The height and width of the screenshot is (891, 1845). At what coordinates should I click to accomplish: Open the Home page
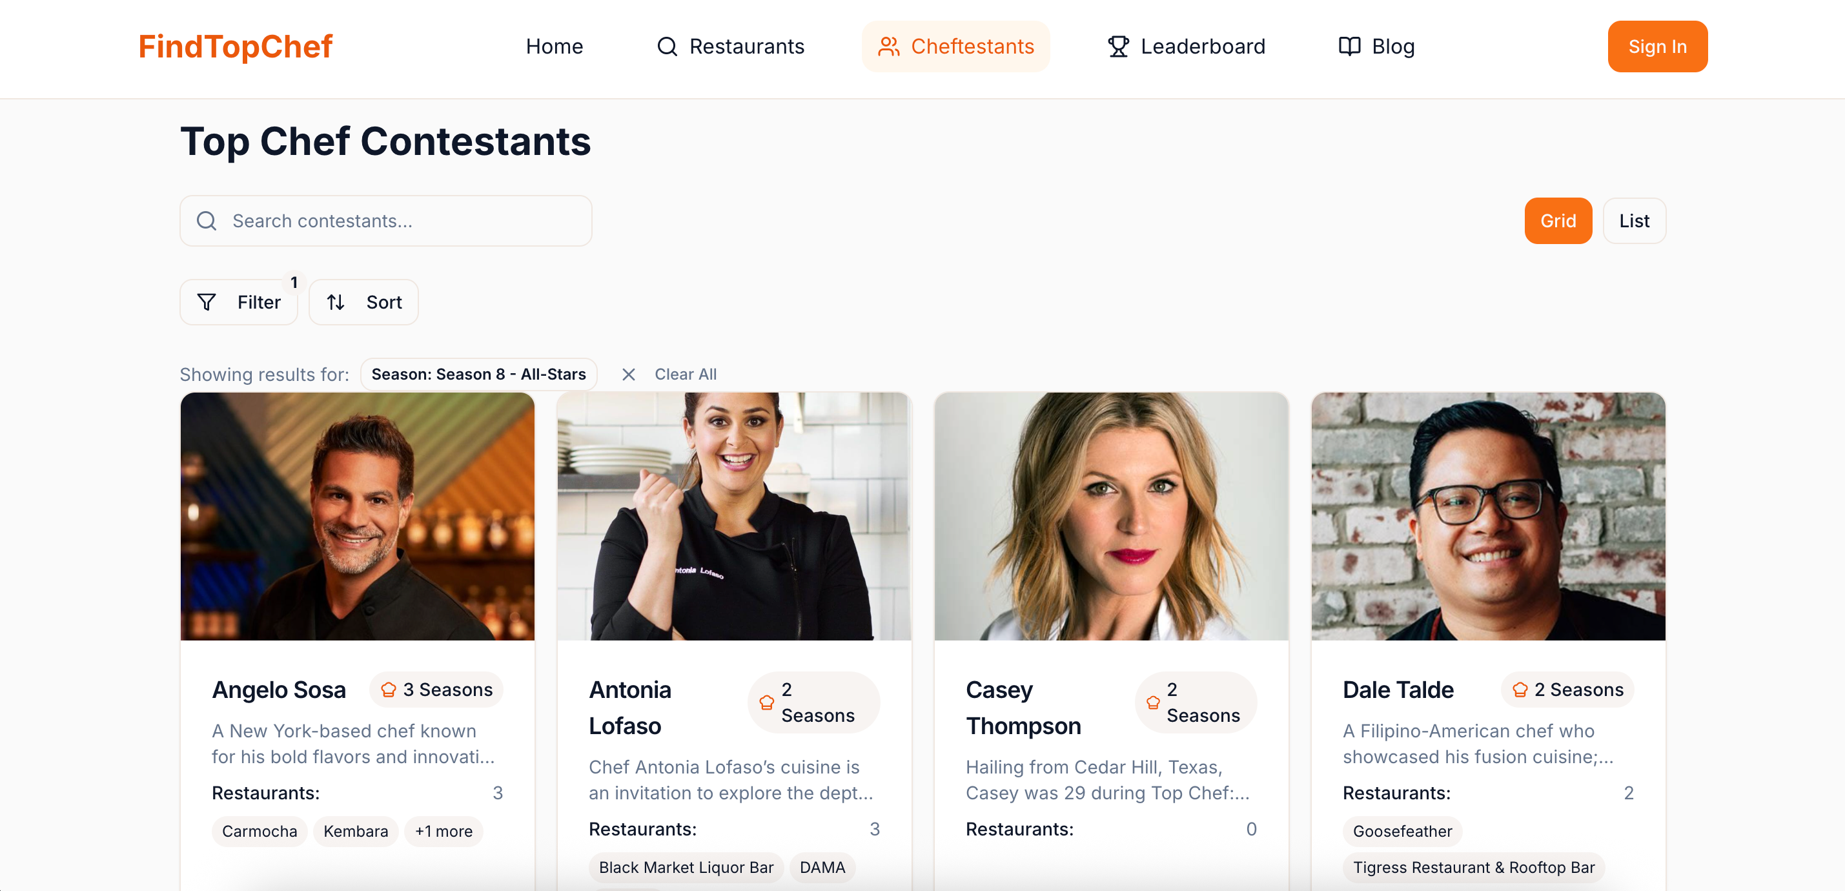[x=555, y=46]
